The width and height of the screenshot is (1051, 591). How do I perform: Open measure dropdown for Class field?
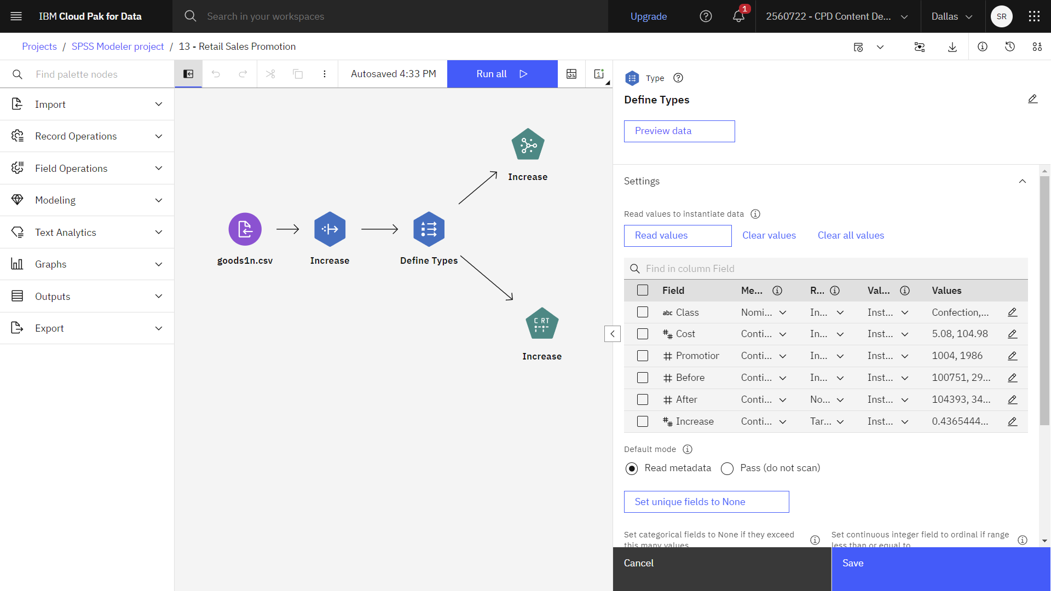coord(764,312)
